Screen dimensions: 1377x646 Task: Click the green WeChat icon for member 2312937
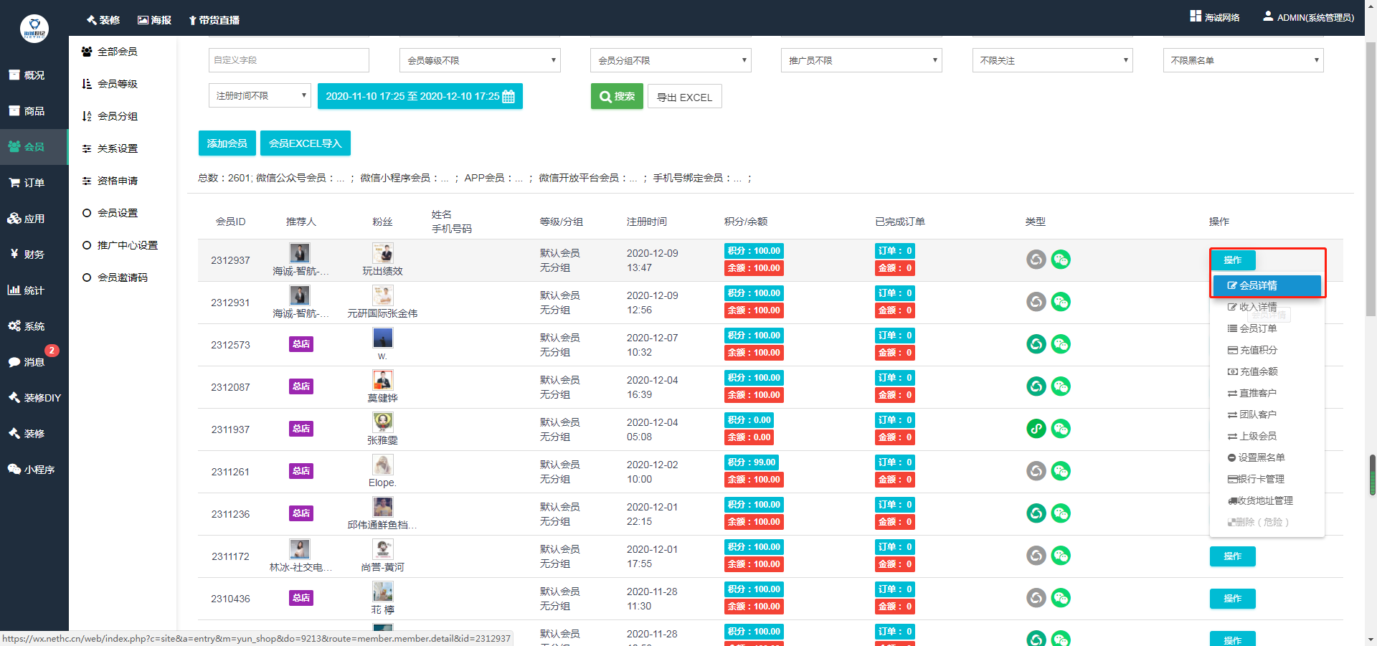pyautogui.click(x=1061, y=260)
